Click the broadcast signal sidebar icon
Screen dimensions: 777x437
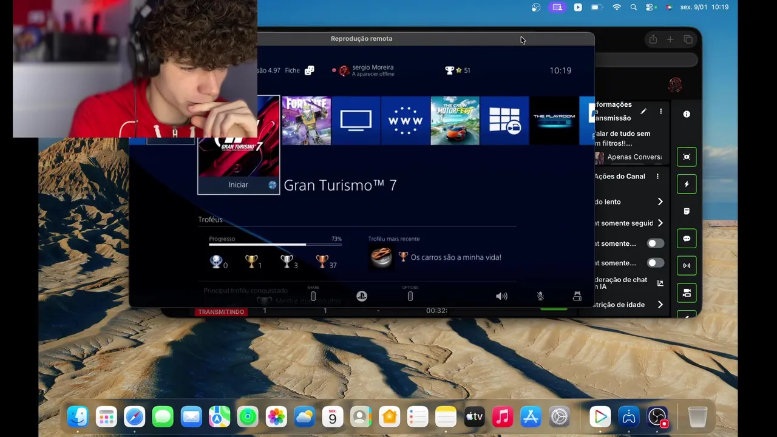(687, 266)
